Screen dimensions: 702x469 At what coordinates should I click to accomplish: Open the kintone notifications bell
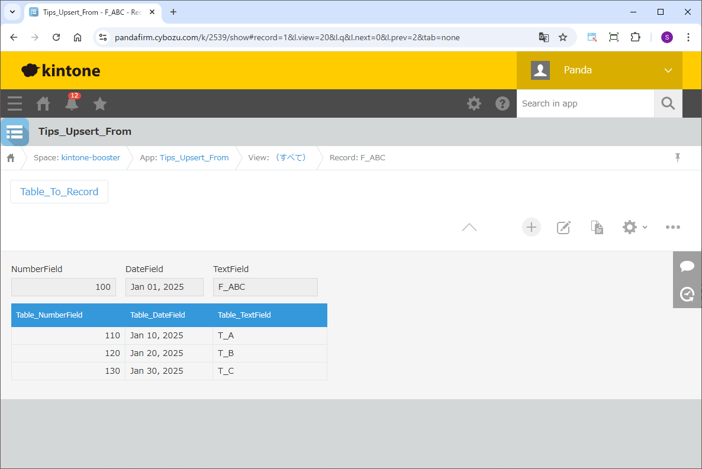[x=72, y=104]
